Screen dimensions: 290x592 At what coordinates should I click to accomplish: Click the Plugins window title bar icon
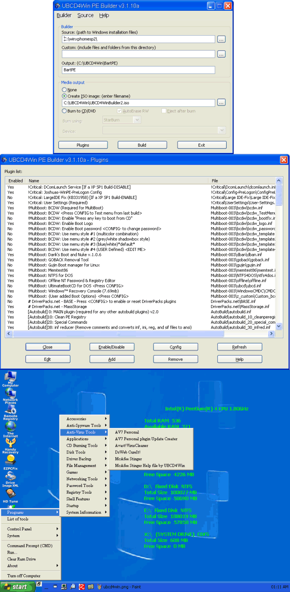pos(5,160)
